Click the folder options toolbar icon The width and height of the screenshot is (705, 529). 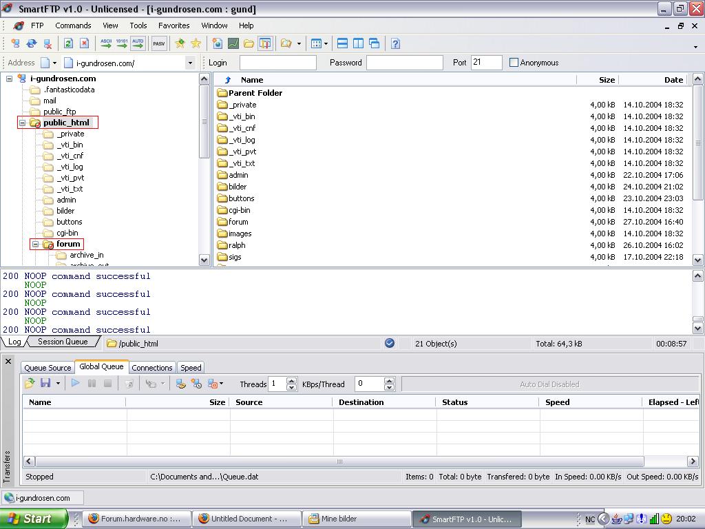tap(286, 43)
